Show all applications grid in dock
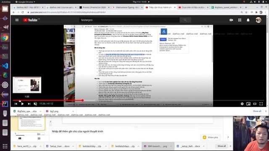The height and width of the screenshot is (151, 269). pyautogui.click(x=5, y=146)
